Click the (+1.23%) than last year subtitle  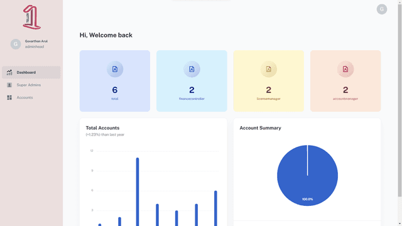105,134
